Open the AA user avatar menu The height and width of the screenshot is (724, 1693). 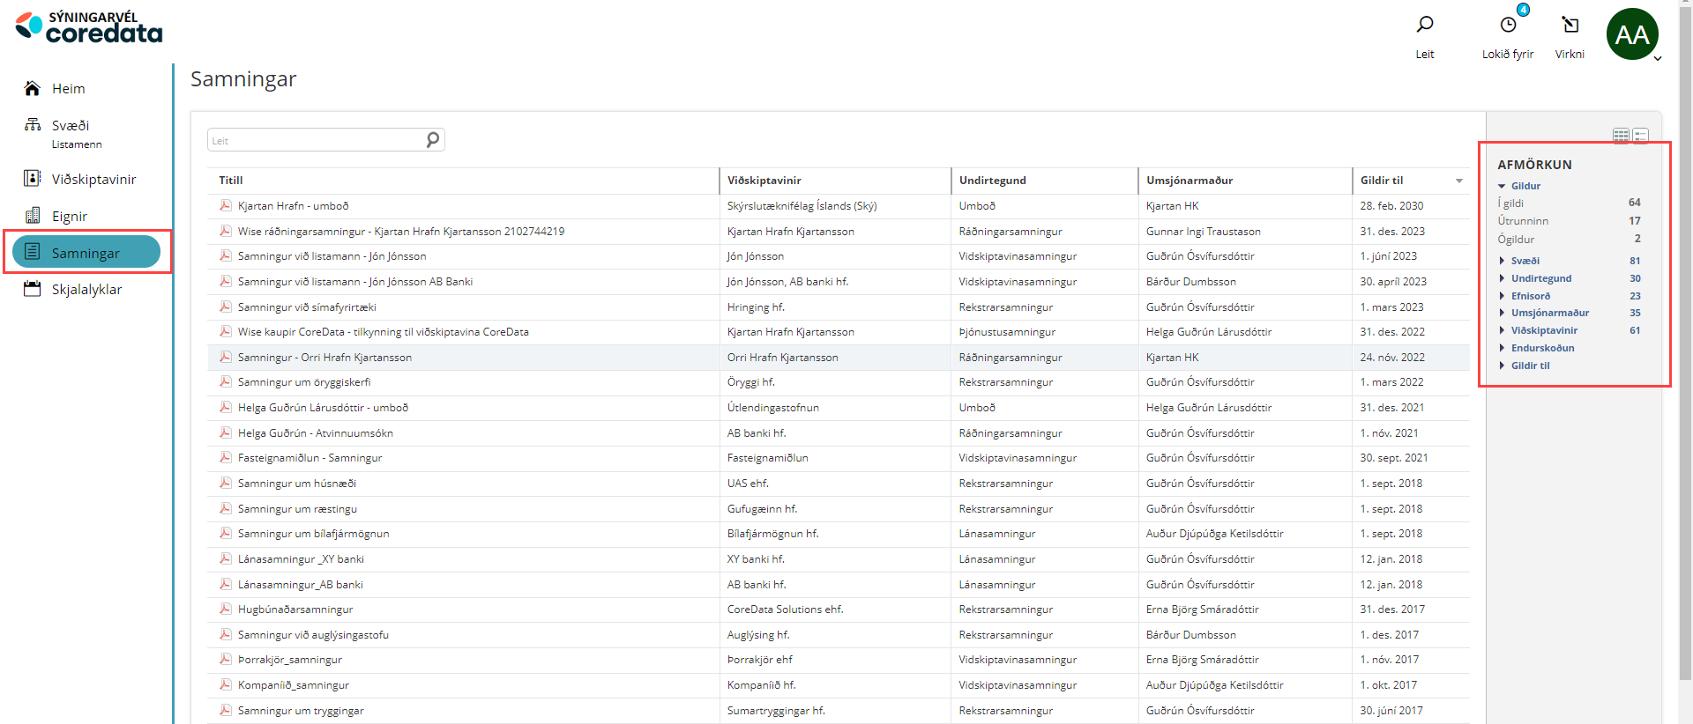[1632, 35]
